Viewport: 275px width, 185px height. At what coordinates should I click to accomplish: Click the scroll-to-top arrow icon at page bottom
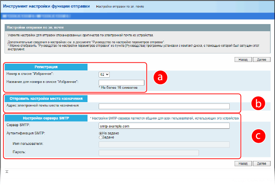click(7, 171)
